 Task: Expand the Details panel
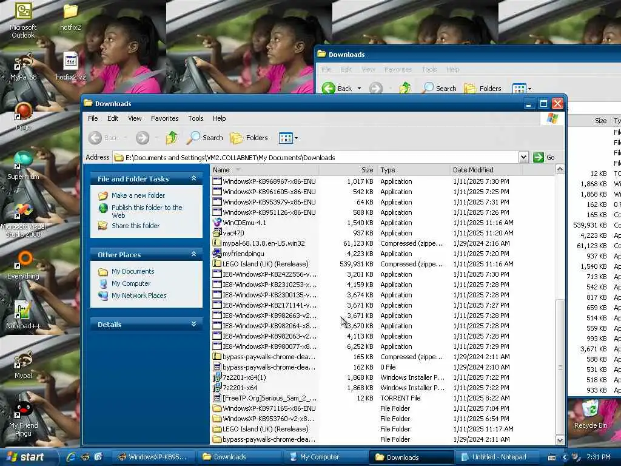point(193,324)
